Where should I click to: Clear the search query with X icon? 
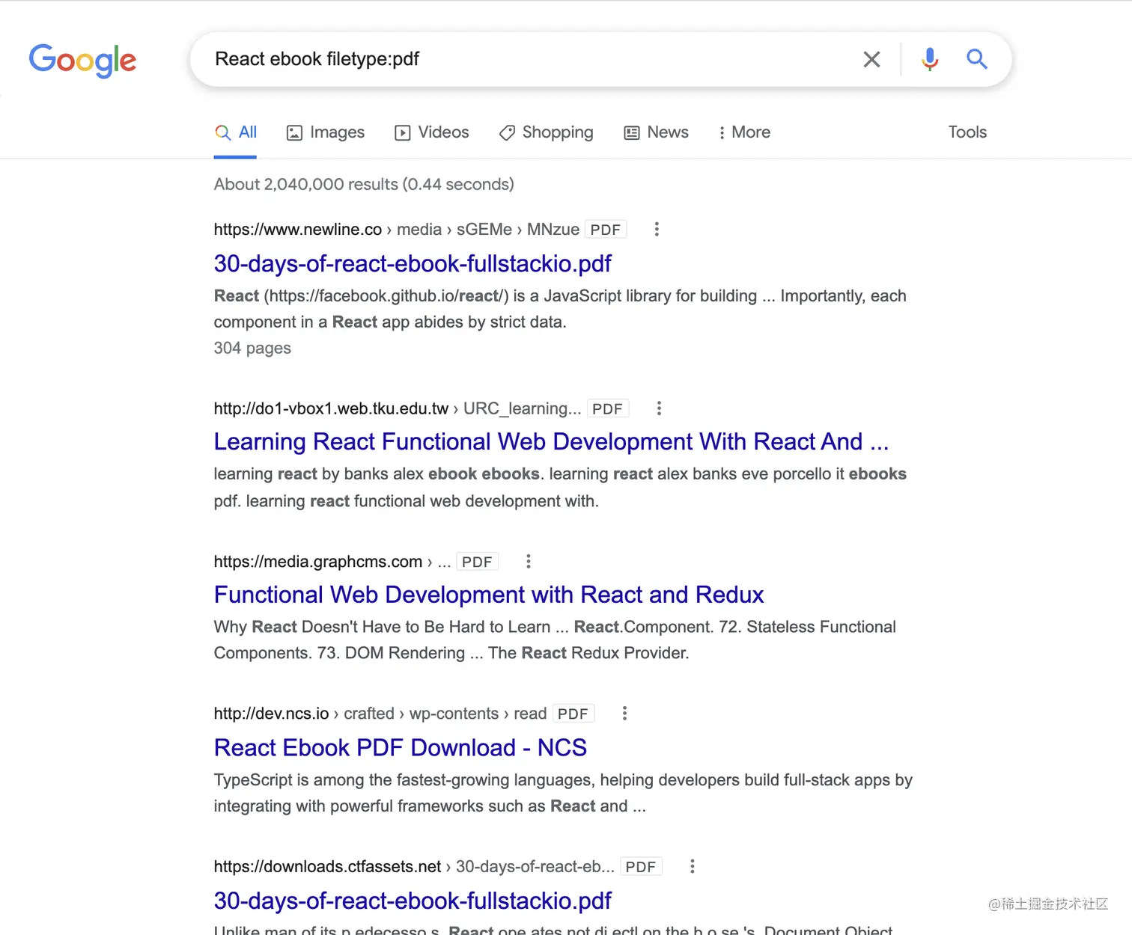coord(871,59)
